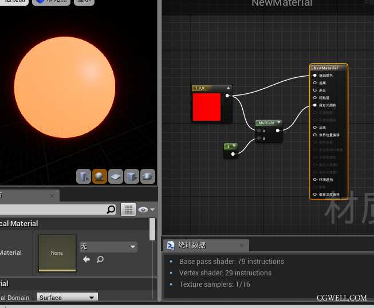374x308 pixels.
Task: Open the property matrix grid view button
Action: (x=128, y=210)
